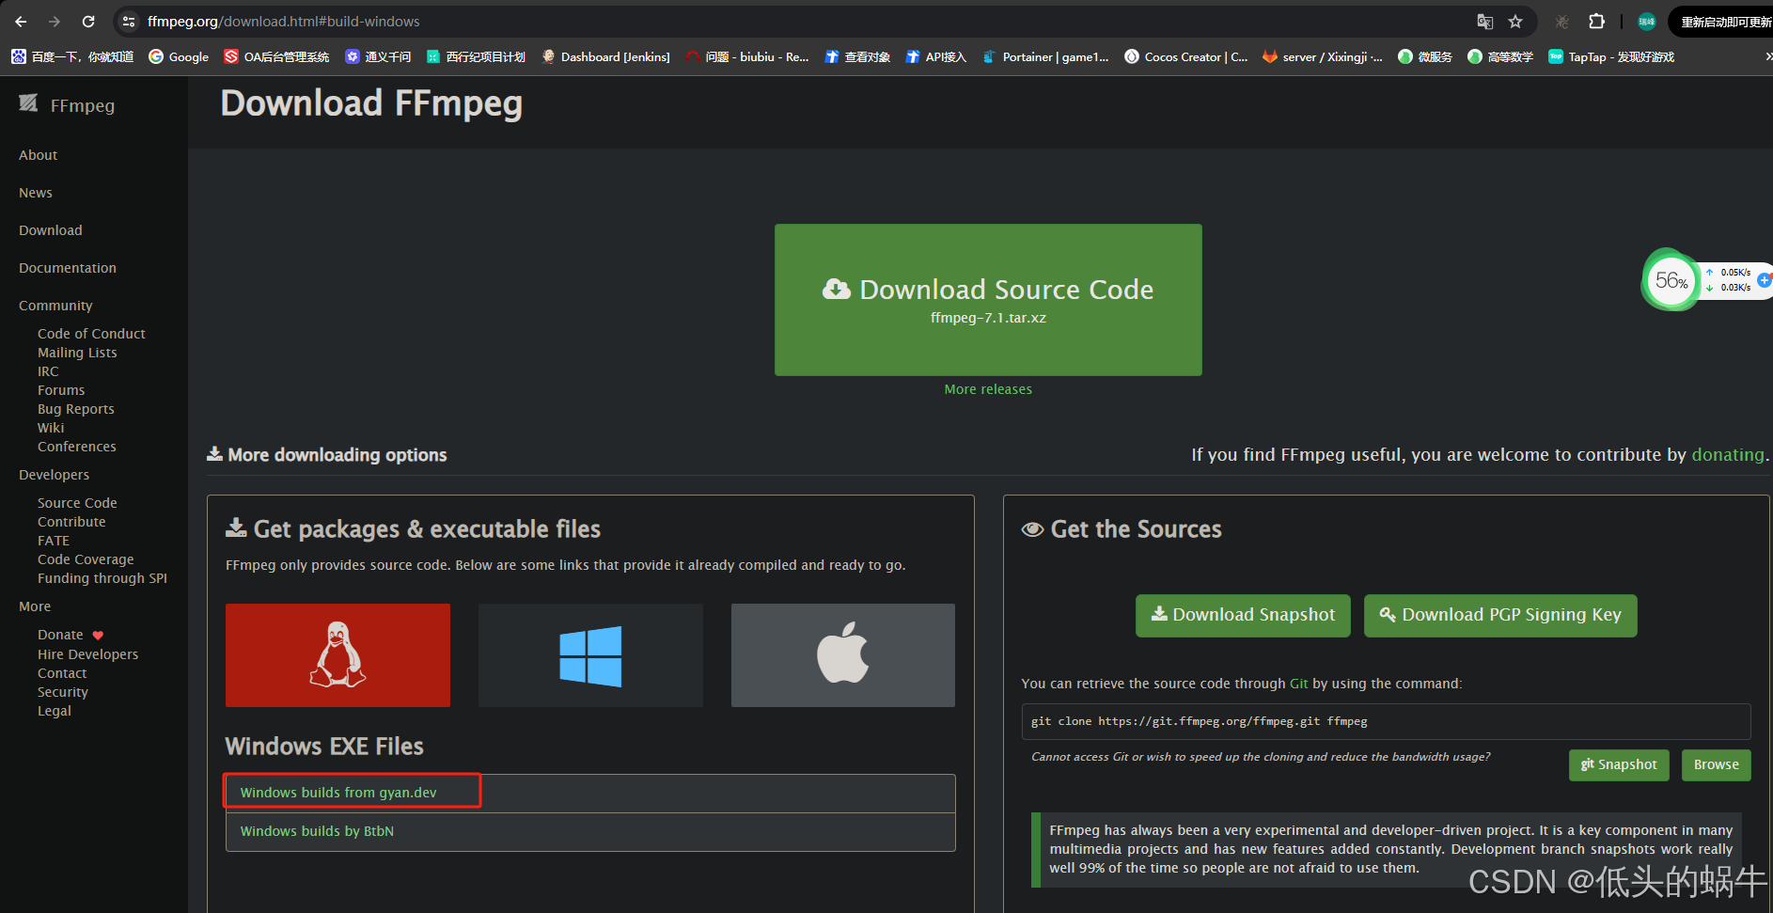Open the More releases link
Viewport: 1773px width, 913px height.
click(988, 389)
